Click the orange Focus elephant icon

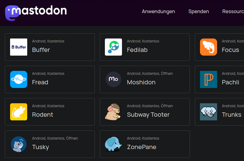pyautogui.click(x=209, y=47)
